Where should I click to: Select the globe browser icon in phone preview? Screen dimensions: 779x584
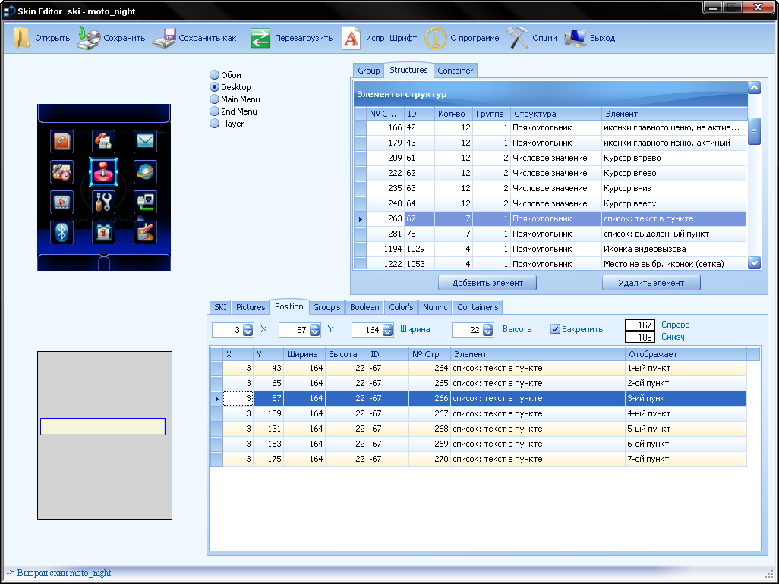pos(145,171)
